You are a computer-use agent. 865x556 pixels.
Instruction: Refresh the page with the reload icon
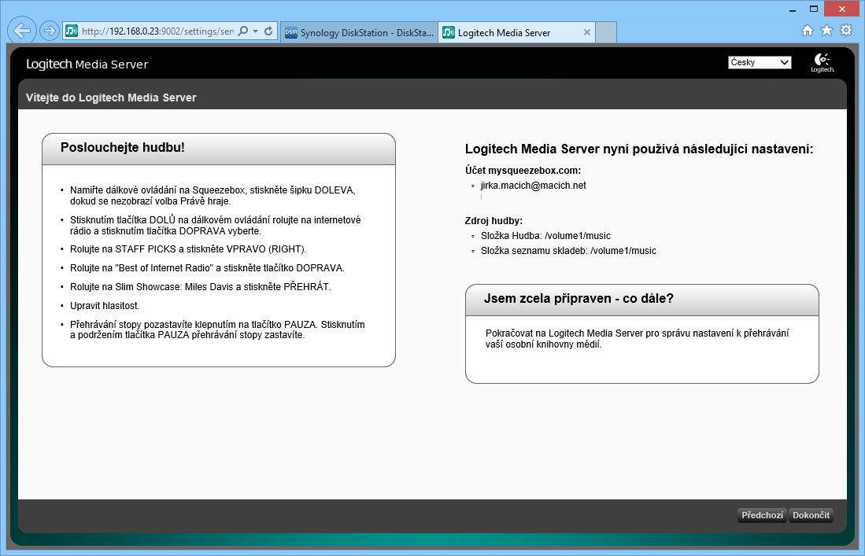click(x=268, y=31)
